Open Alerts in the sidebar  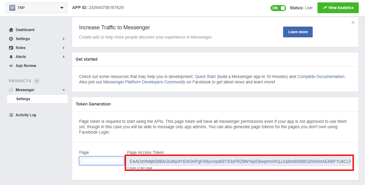tap(21, 57)
